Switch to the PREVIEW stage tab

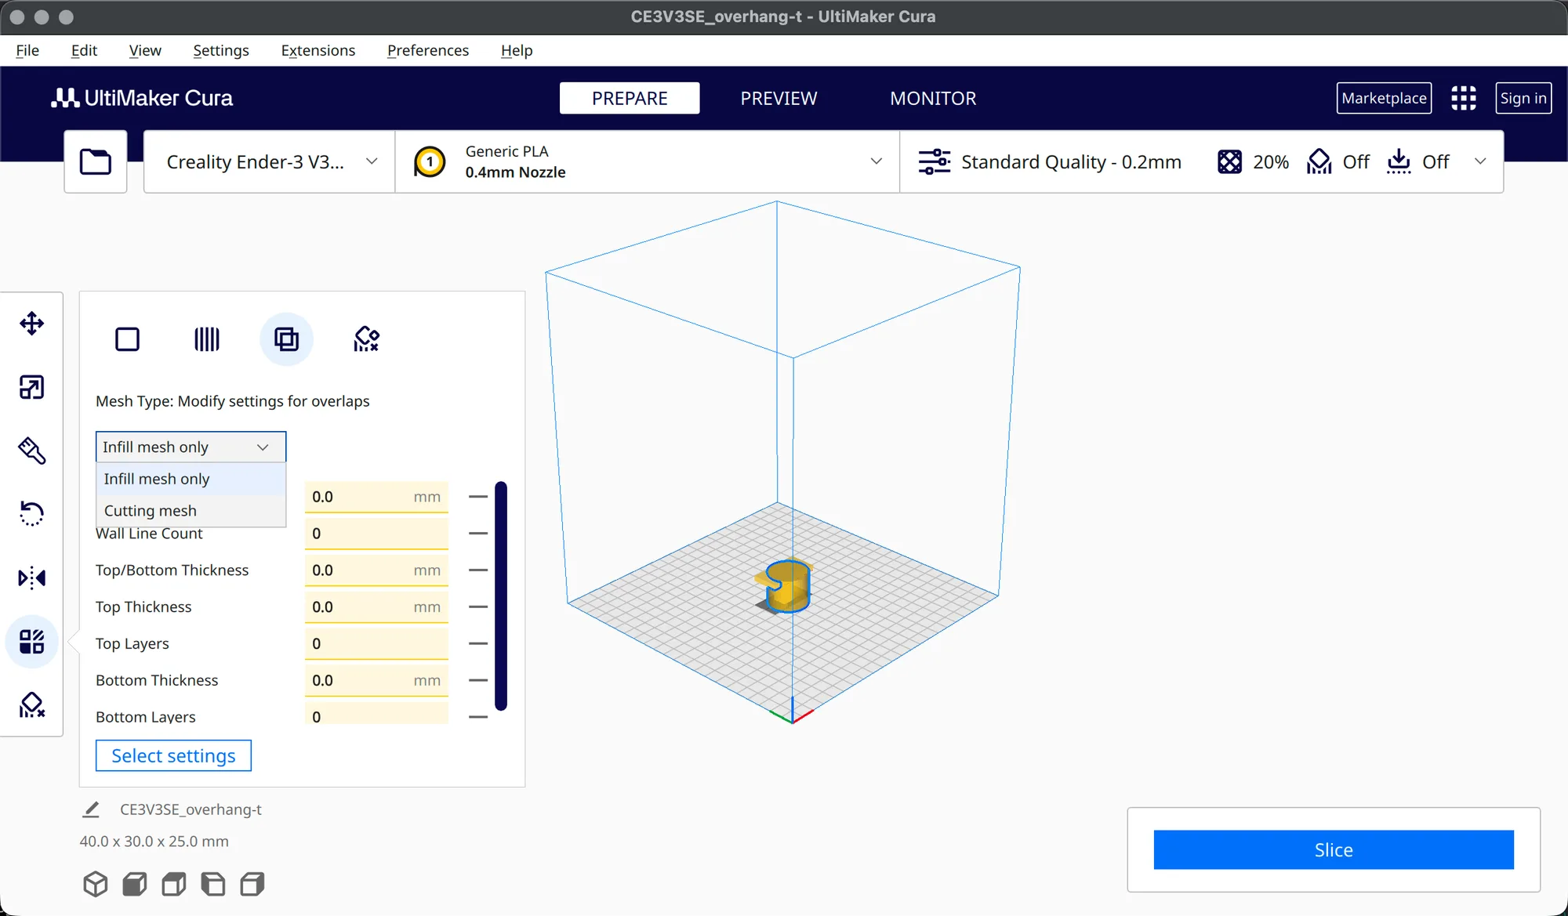779,98
